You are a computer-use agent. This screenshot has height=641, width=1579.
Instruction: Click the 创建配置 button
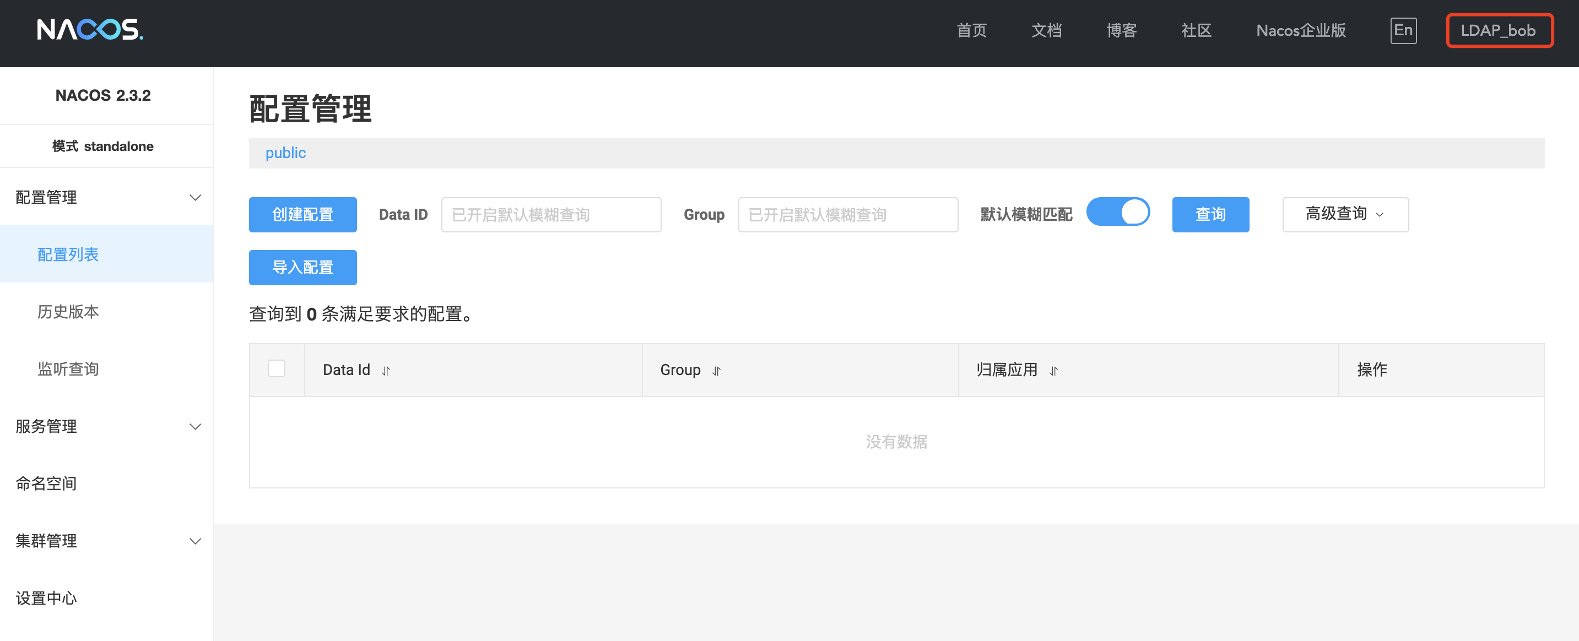tap(302, 214)
